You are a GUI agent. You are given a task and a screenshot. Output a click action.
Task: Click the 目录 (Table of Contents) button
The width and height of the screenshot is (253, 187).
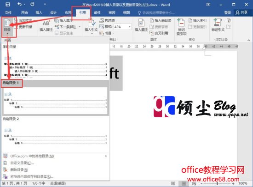pyautogui.click(x=7, y=27)
